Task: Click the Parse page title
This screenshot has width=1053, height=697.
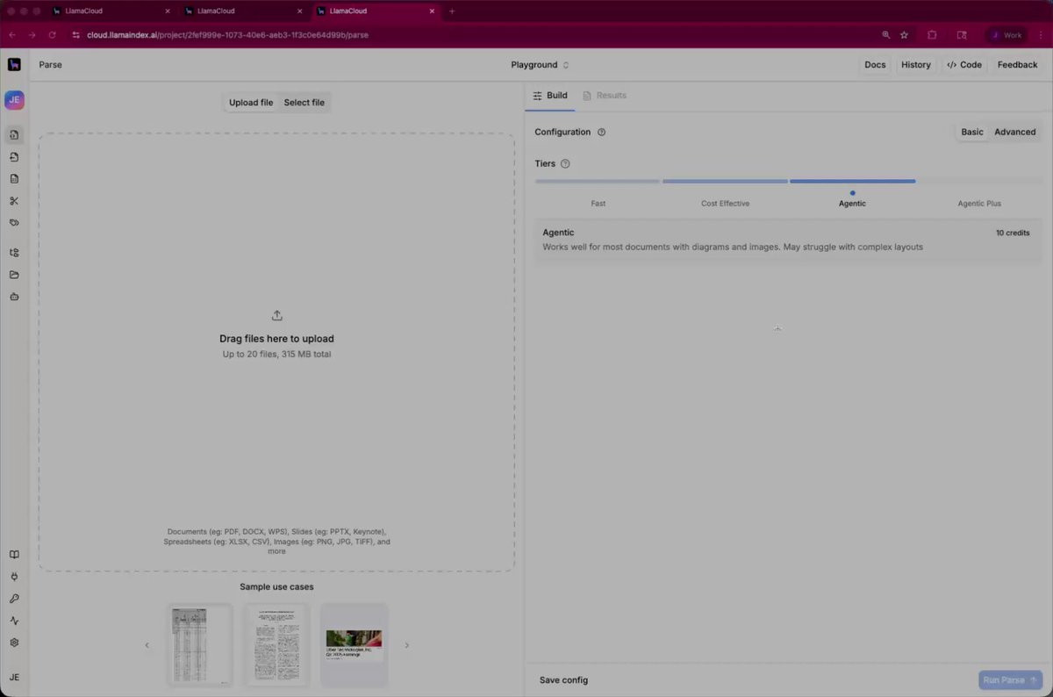Action: (x=50, y=65)
